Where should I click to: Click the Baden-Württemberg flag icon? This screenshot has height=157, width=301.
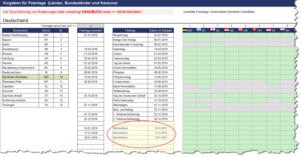185,30
